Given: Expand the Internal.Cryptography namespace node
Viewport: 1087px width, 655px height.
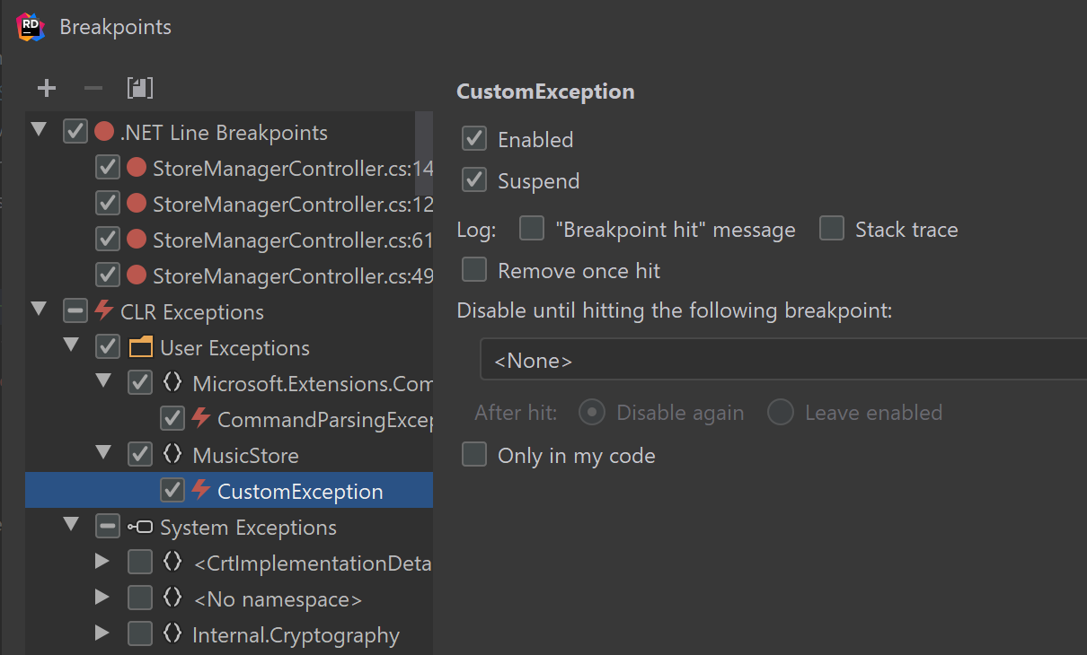Looking at the screenshot, I should (x=102, y=634).
